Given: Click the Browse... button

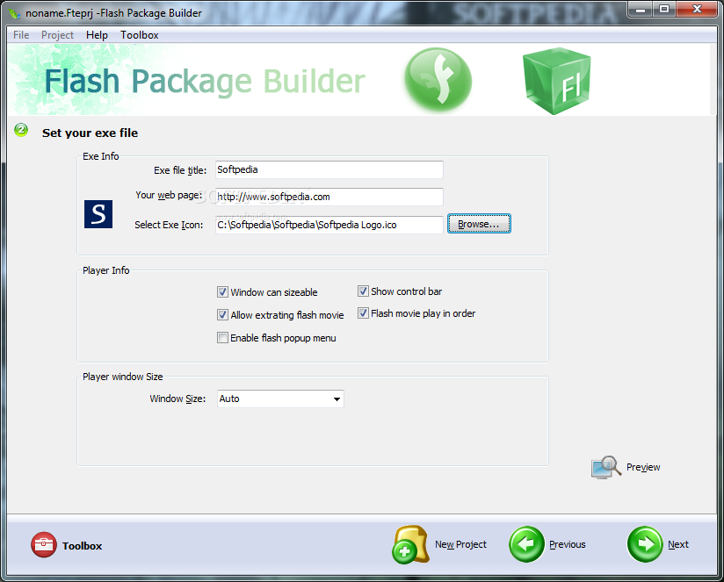Looking at the screenshot, I should point(479,224).
